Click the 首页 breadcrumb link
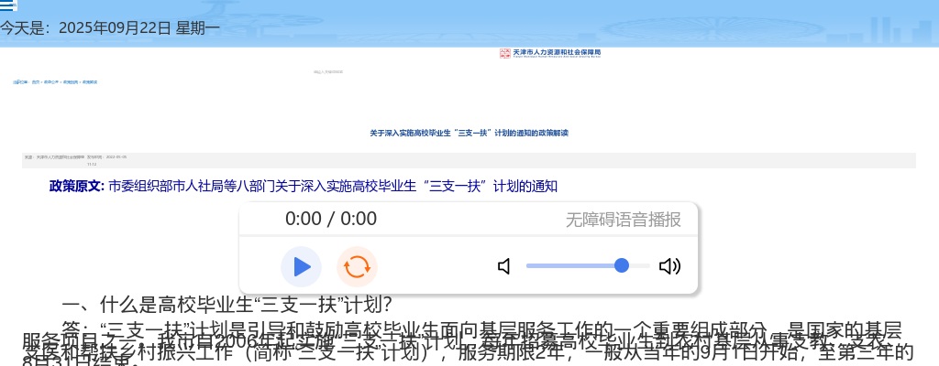Viewport: 939px width, 366px height. pyautogui.click(x=36, y=82)
